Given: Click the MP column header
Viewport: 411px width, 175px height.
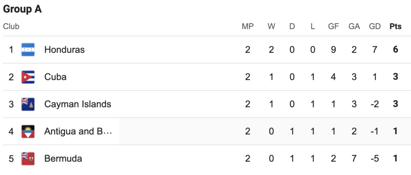Looking at the screenshot, I should coord(248,26).
